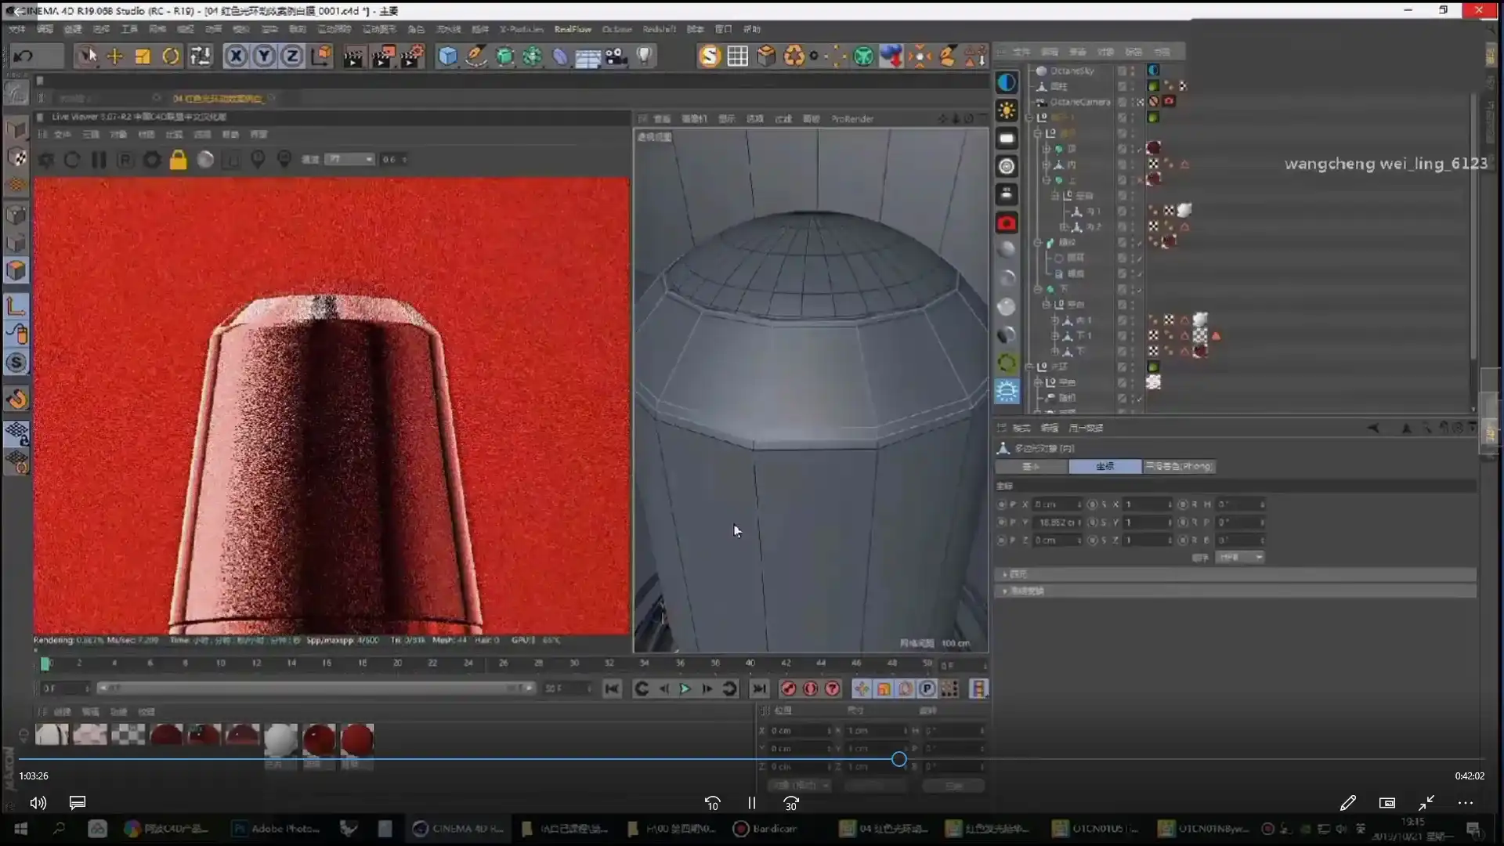
Task: Open the Octane menu in the menu bar
Action: pyautogui.click(x=616, y=29)
